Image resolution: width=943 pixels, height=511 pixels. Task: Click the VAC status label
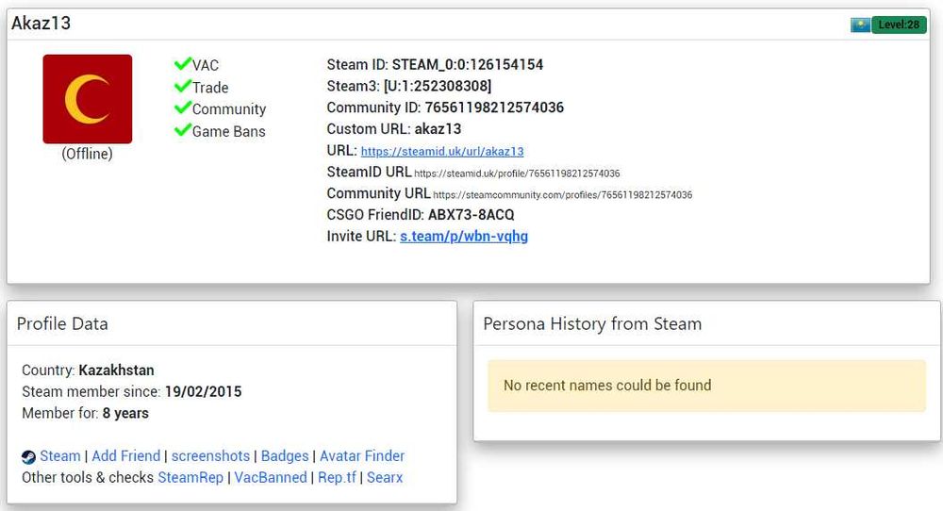click(x=206, y=65)
